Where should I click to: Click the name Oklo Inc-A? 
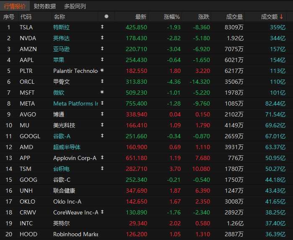click(x=67, y=201)
